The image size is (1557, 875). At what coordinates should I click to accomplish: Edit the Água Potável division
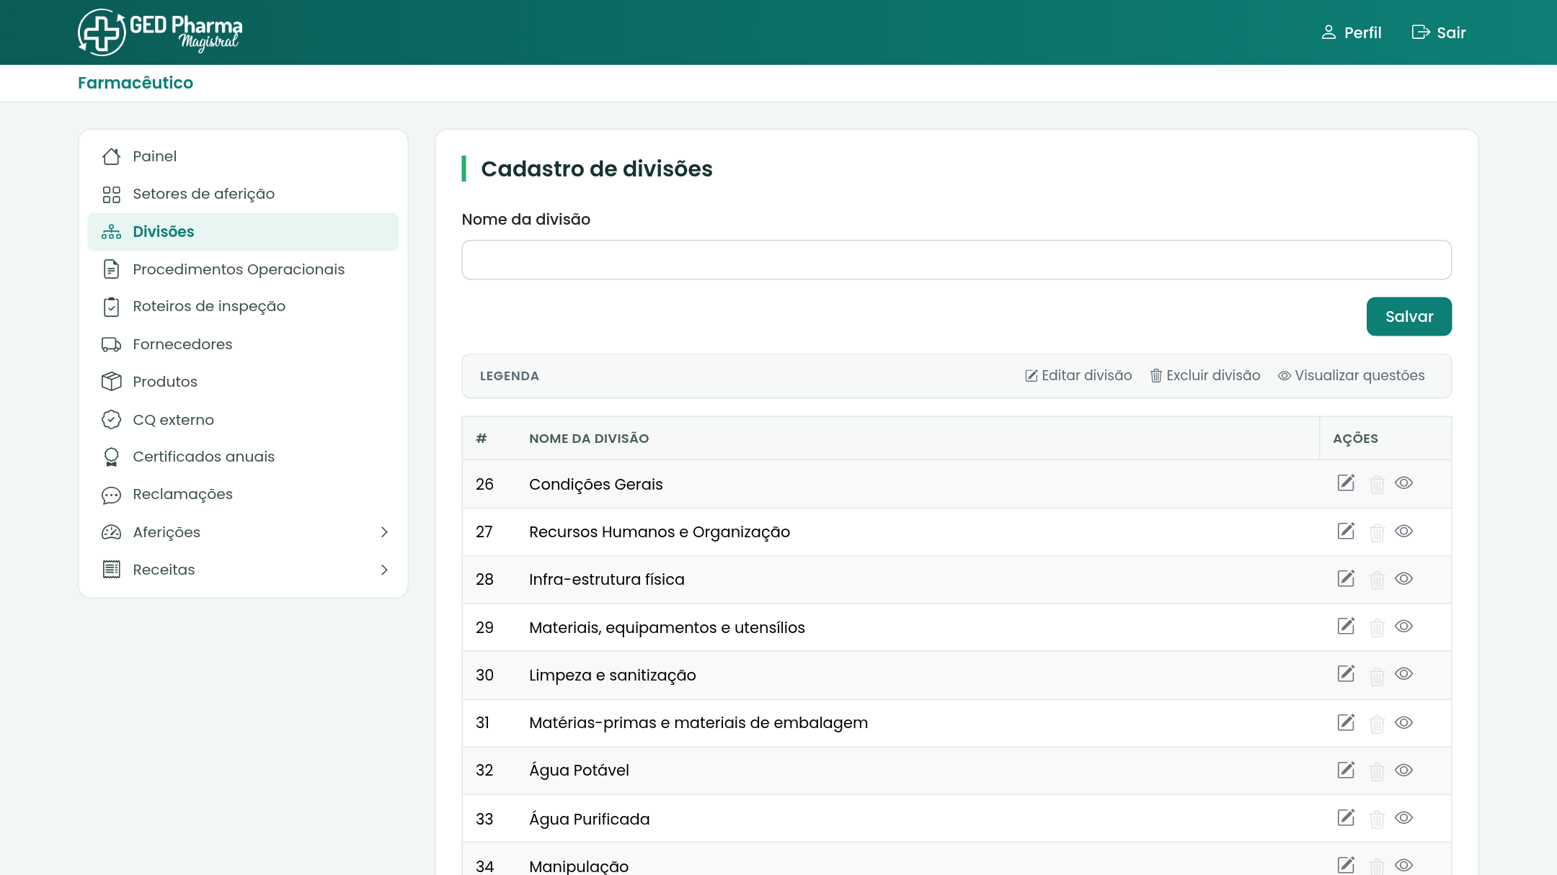coord(1346,770)
